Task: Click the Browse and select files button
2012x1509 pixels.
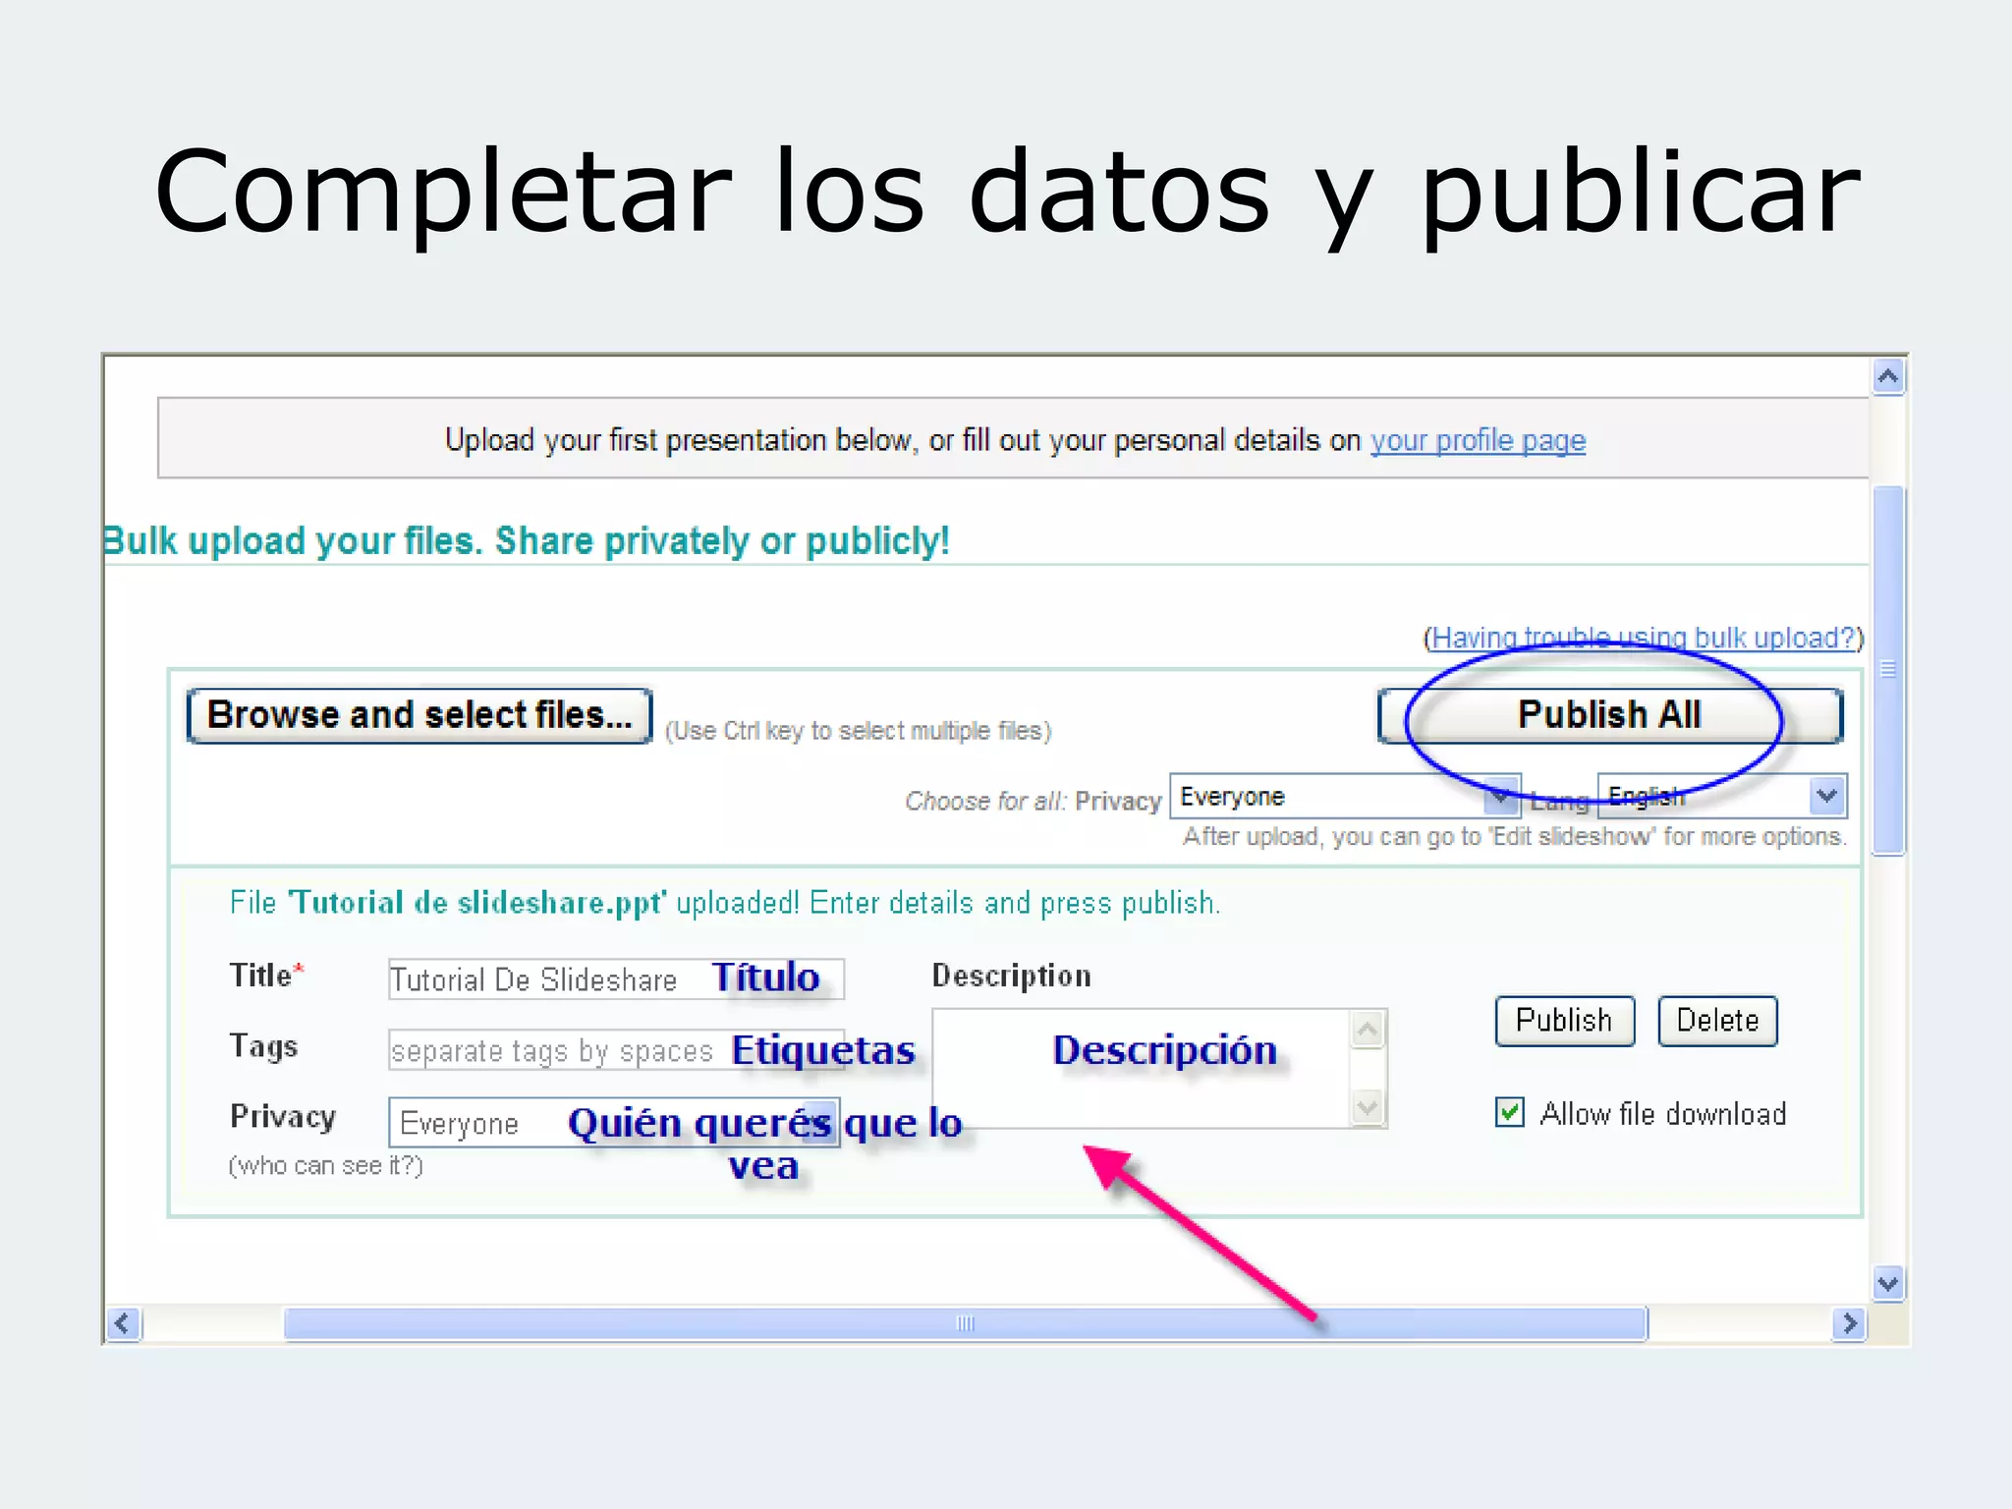Action: tap(419, 715)
